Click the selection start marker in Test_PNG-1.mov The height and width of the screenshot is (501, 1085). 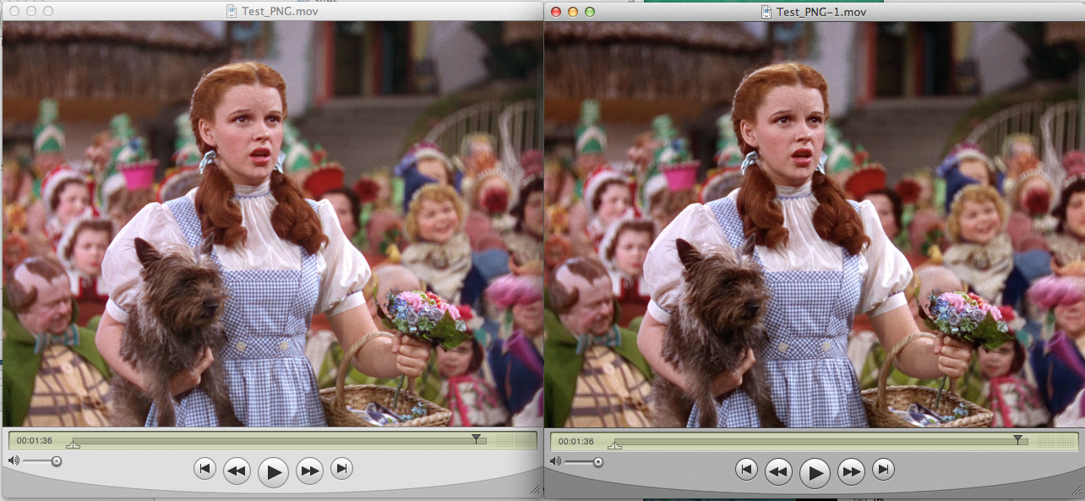[614, 444]
